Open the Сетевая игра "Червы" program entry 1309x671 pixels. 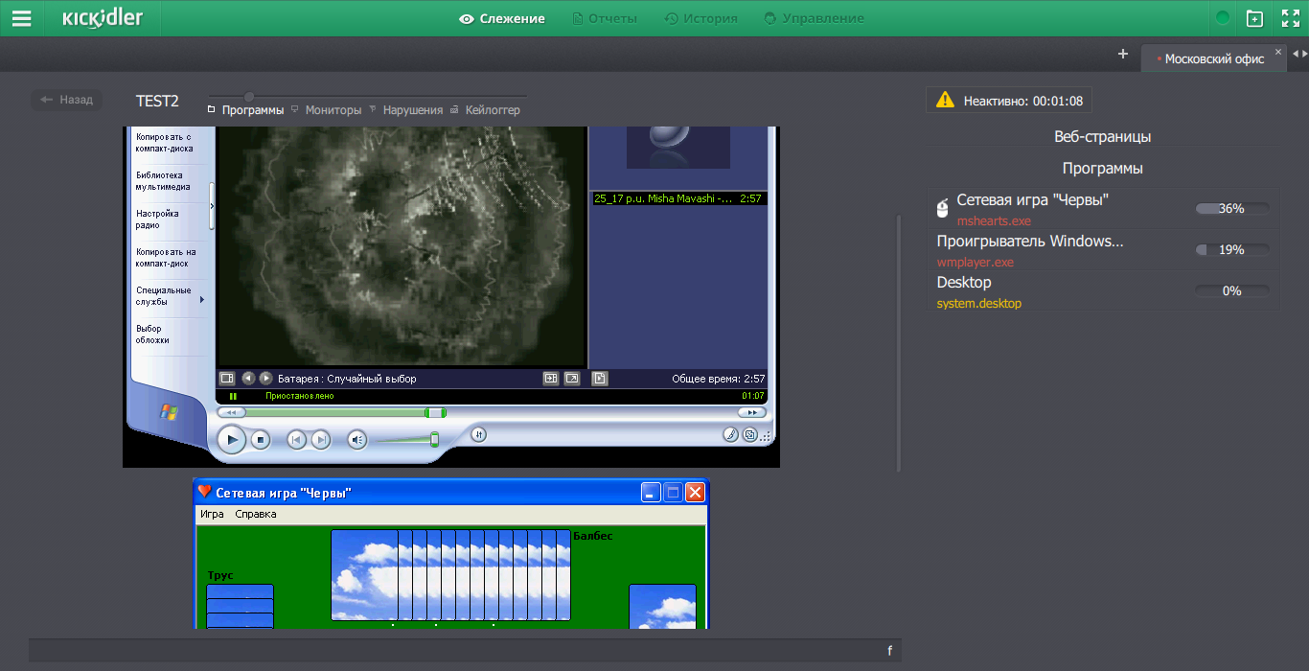[x=1033, y=199]
